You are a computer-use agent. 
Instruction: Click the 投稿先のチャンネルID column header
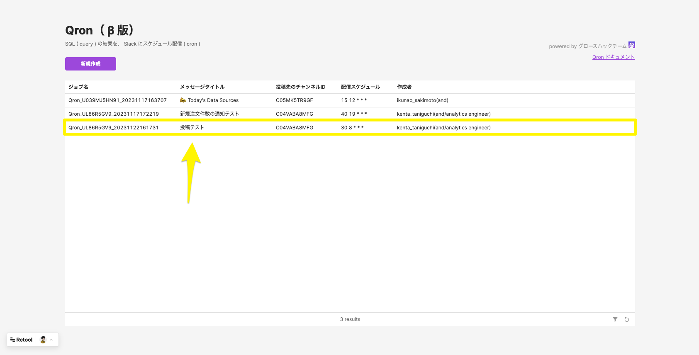point(300,87)
